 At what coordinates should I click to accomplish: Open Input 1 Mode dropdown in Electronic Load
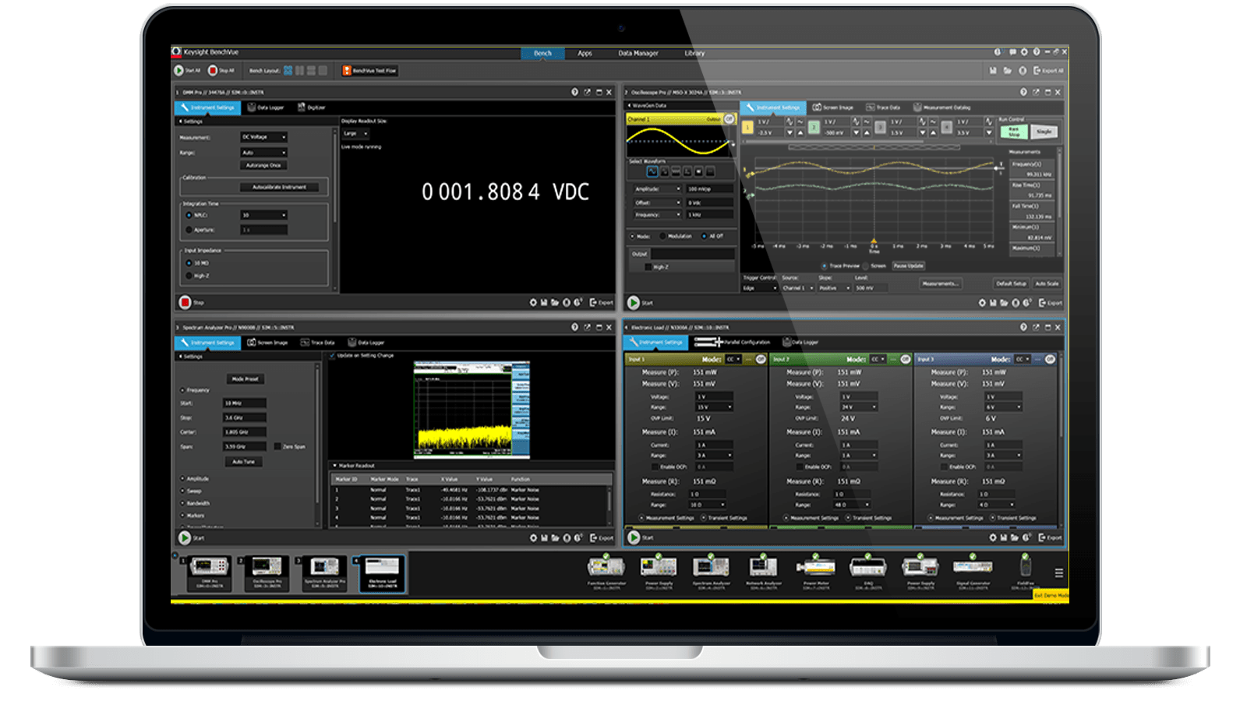[733, 359]
